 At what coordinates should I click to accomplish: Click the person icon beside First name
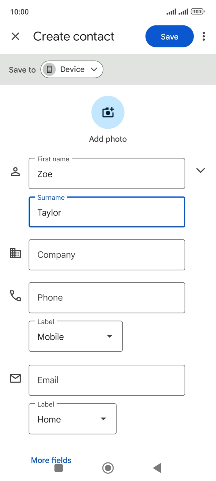[x=15, y=171]
